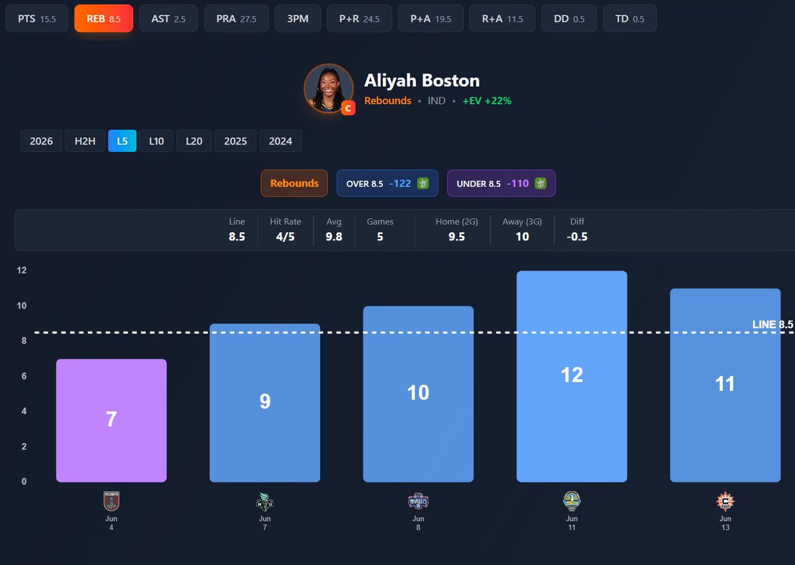Click the Jun 11 bar showing 12

pos(572,376)
